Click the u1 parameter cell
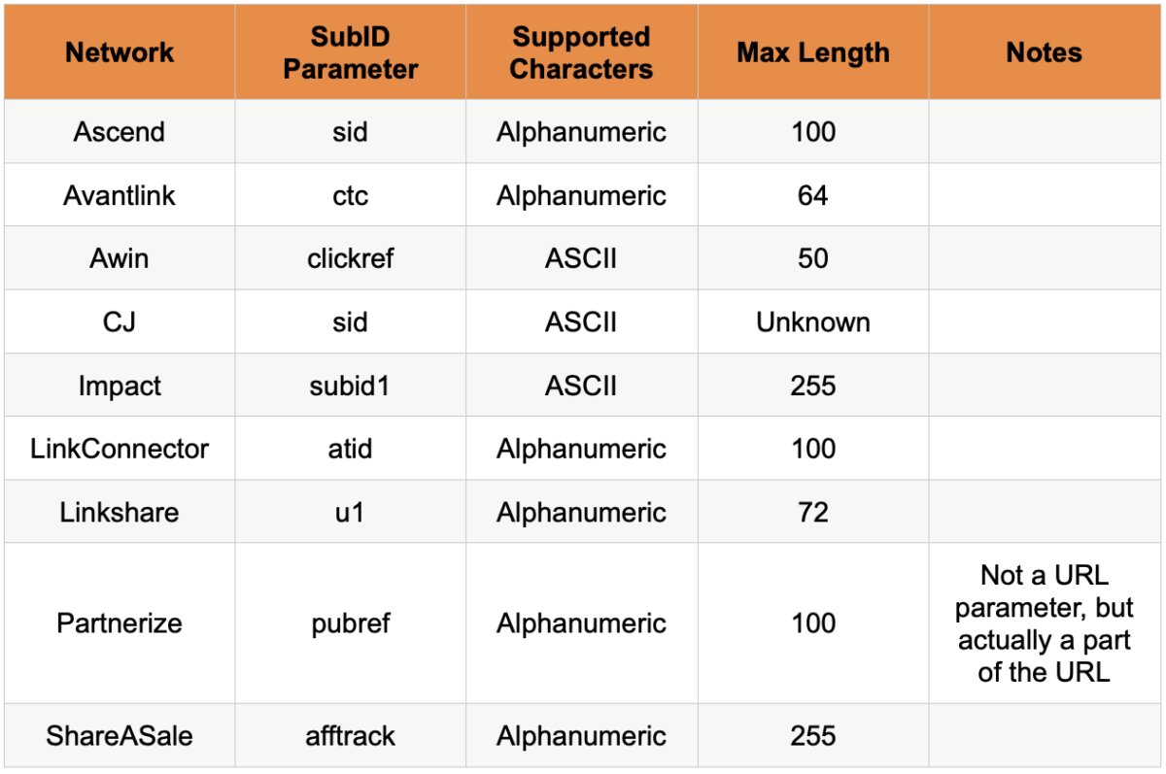Screen dimensions: 1166x774 [x=350, y=512]
